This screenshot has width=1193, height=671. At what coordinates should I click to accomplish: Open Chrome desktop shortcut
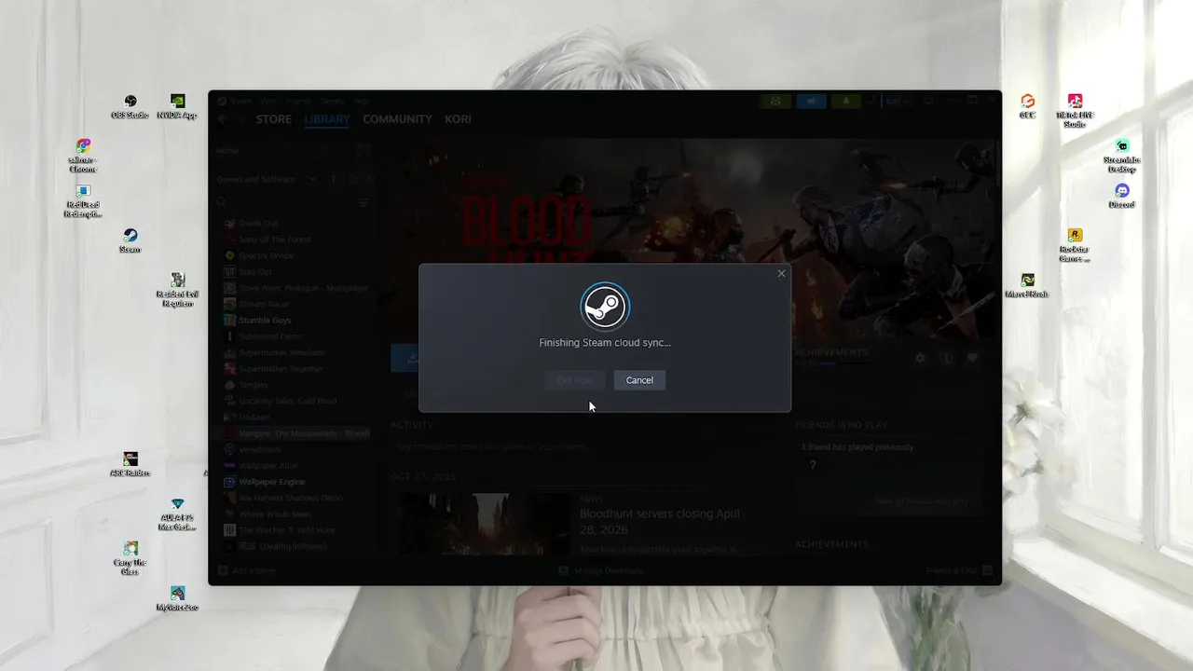pyautogui.click(x=83, y=157)
